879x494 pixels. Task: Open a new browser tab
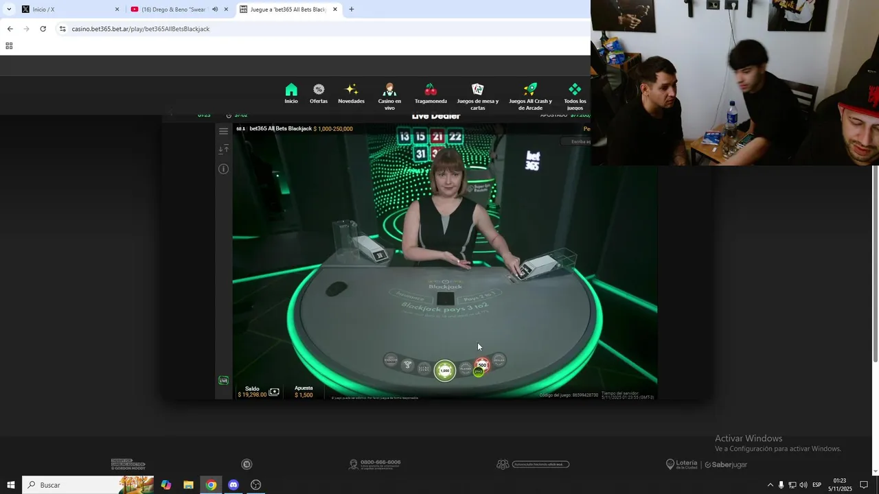(x=352, y=10)
